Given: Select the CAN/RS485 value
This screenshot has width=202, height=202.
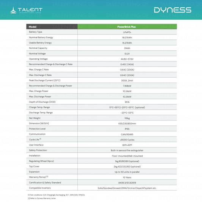Looking at the screenshot, I should pyautogui.click(x=127, y=135).
